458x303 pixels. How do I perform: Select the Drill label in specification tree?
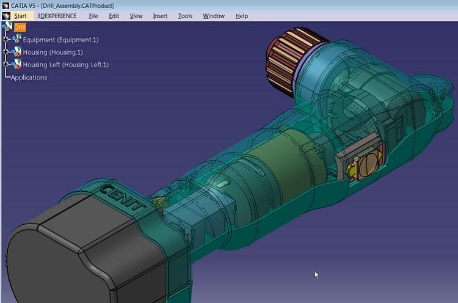[x=20, y=27]
